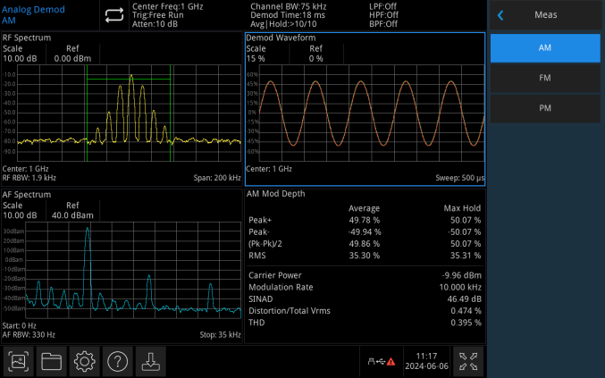Switch to FM demodulation
605x378 pixels.
[544, 79]
